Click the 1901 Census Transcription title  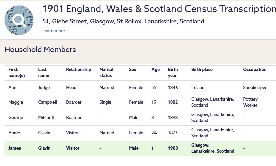click(159, 9)
